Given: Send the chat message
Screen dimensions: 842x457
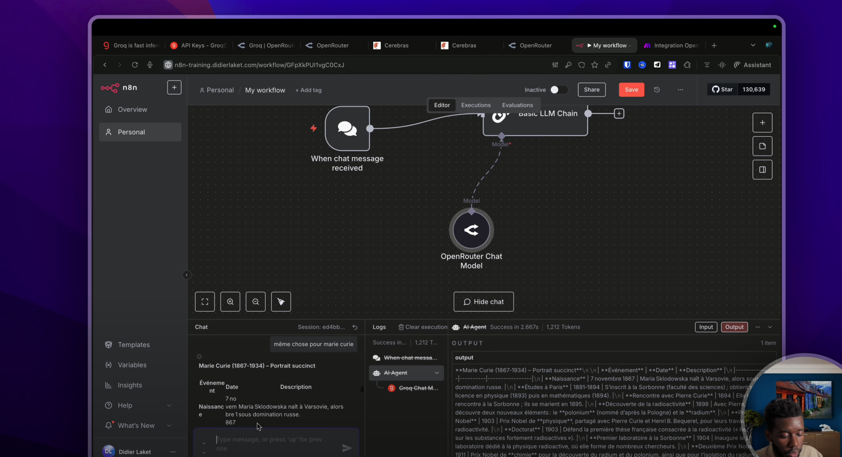Looking at the screenshot, I should click(x=347, y=448).
